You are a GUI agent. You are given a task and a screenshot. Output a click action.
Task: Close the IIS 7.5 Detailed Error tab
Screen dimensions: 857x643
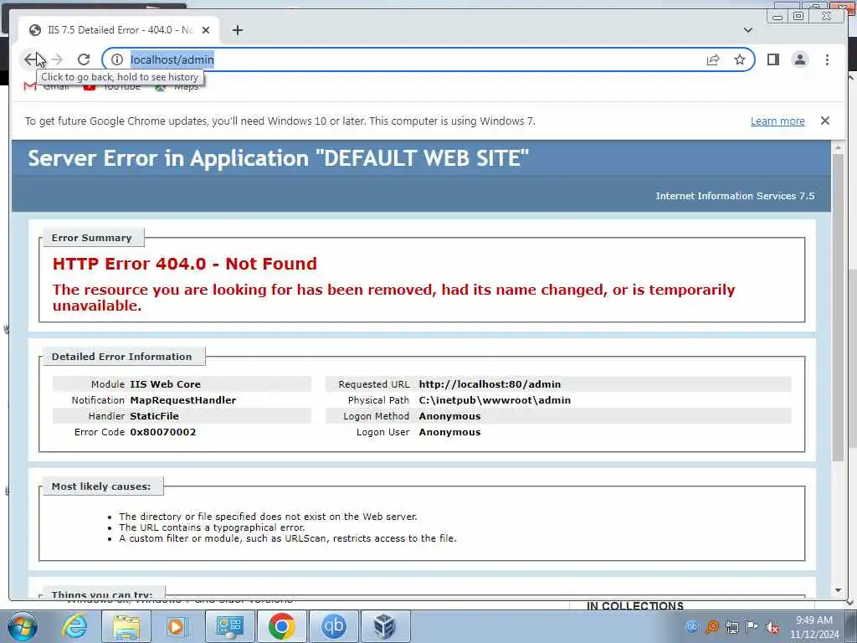206,30
